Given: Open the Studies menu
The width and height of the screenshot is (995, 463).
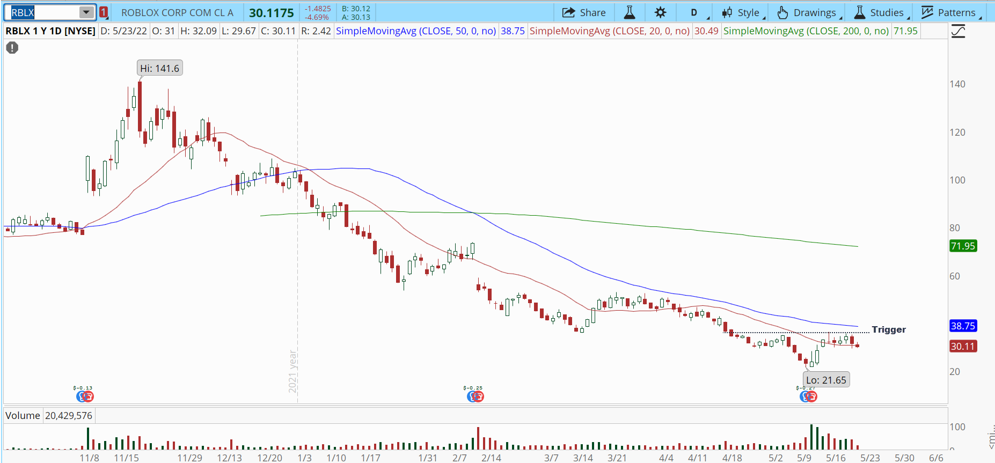Looking at the screenshot, I should (x=880, y=12).
